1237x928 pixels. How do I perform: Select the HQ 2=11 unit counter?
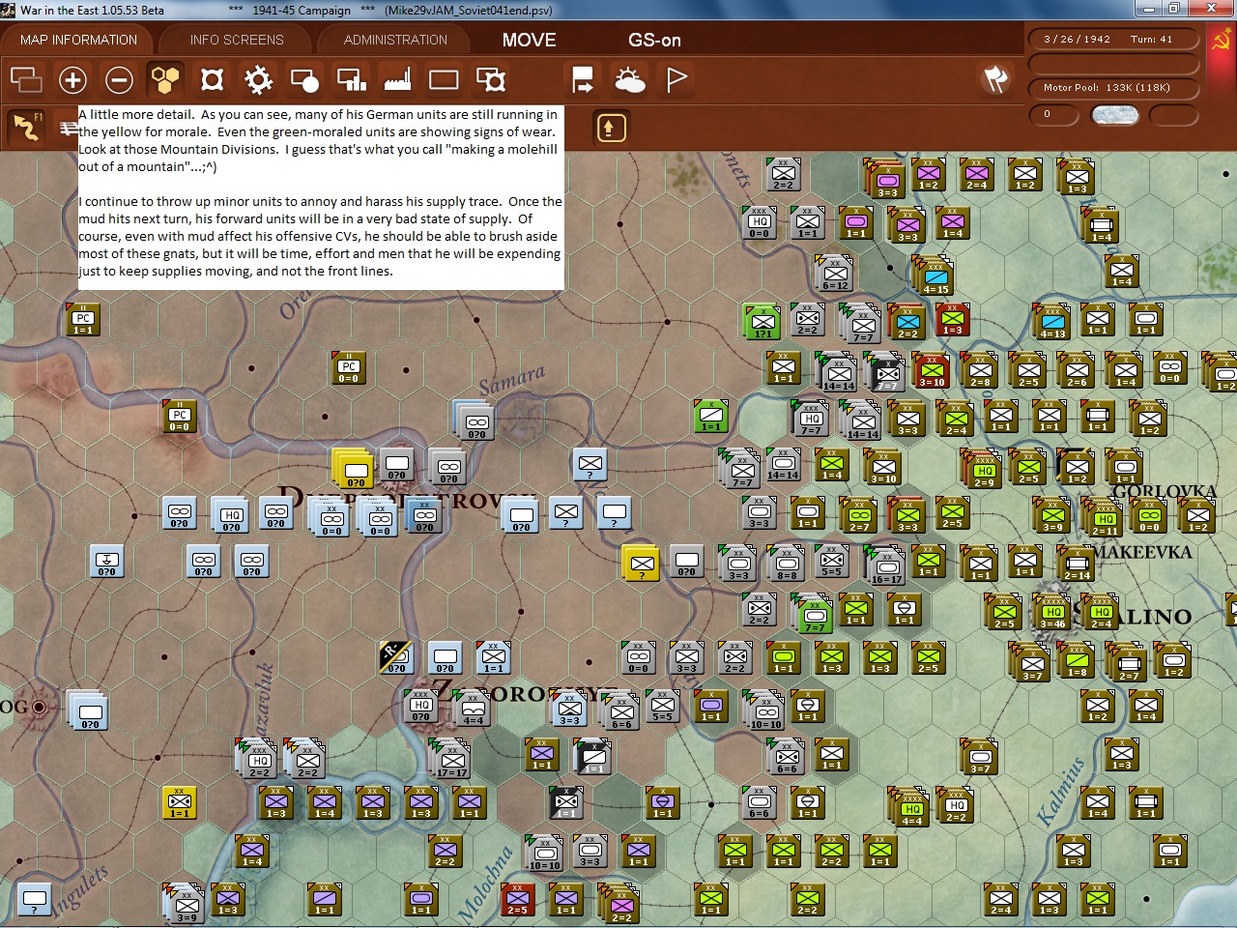pyautogui.click(x=1105, y=517)
